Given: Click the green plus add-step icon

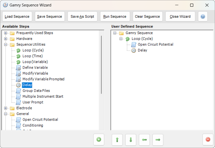Looking at the screenshot, I should (x=99, y=140).
